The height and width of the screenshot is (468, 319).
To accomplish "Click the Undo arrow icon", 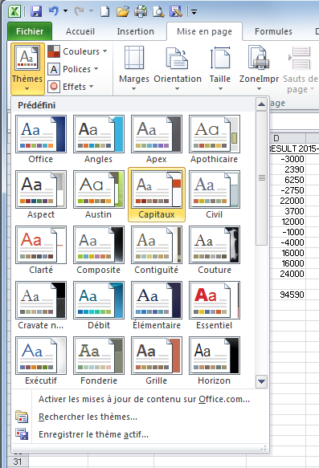I will coord(53,11).
